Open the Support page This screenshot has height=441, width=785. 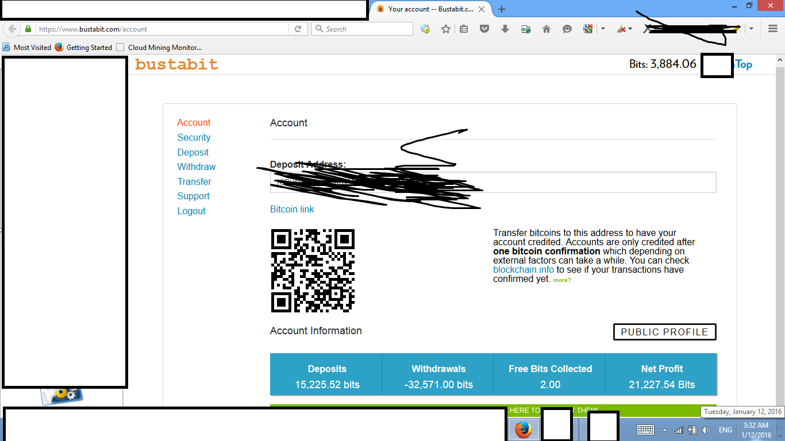click(194, 196)
